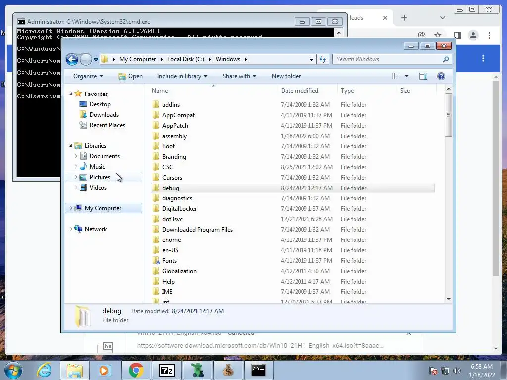This screenshot has height=380, width=507.
Task: Select the Help folder
Action: tap(168, 282)
